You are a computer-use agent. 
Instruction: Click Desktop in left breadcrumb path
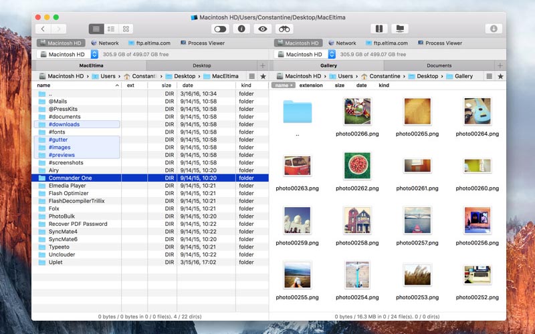point(181,76)
